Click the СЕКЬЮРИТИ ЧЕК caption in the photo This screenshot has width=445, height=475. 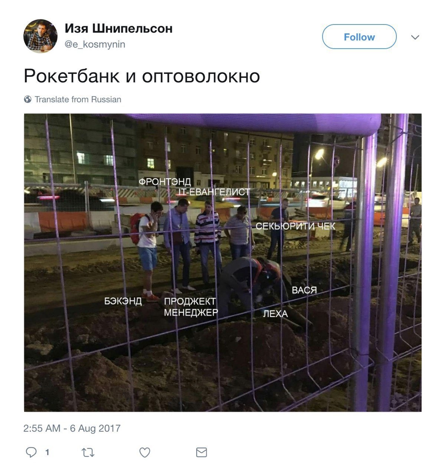[295, 226]
